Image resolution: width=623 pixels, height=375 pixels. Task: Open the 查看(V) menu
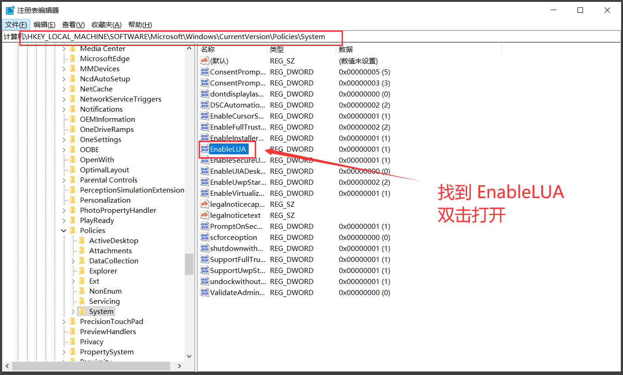[73, 24]
